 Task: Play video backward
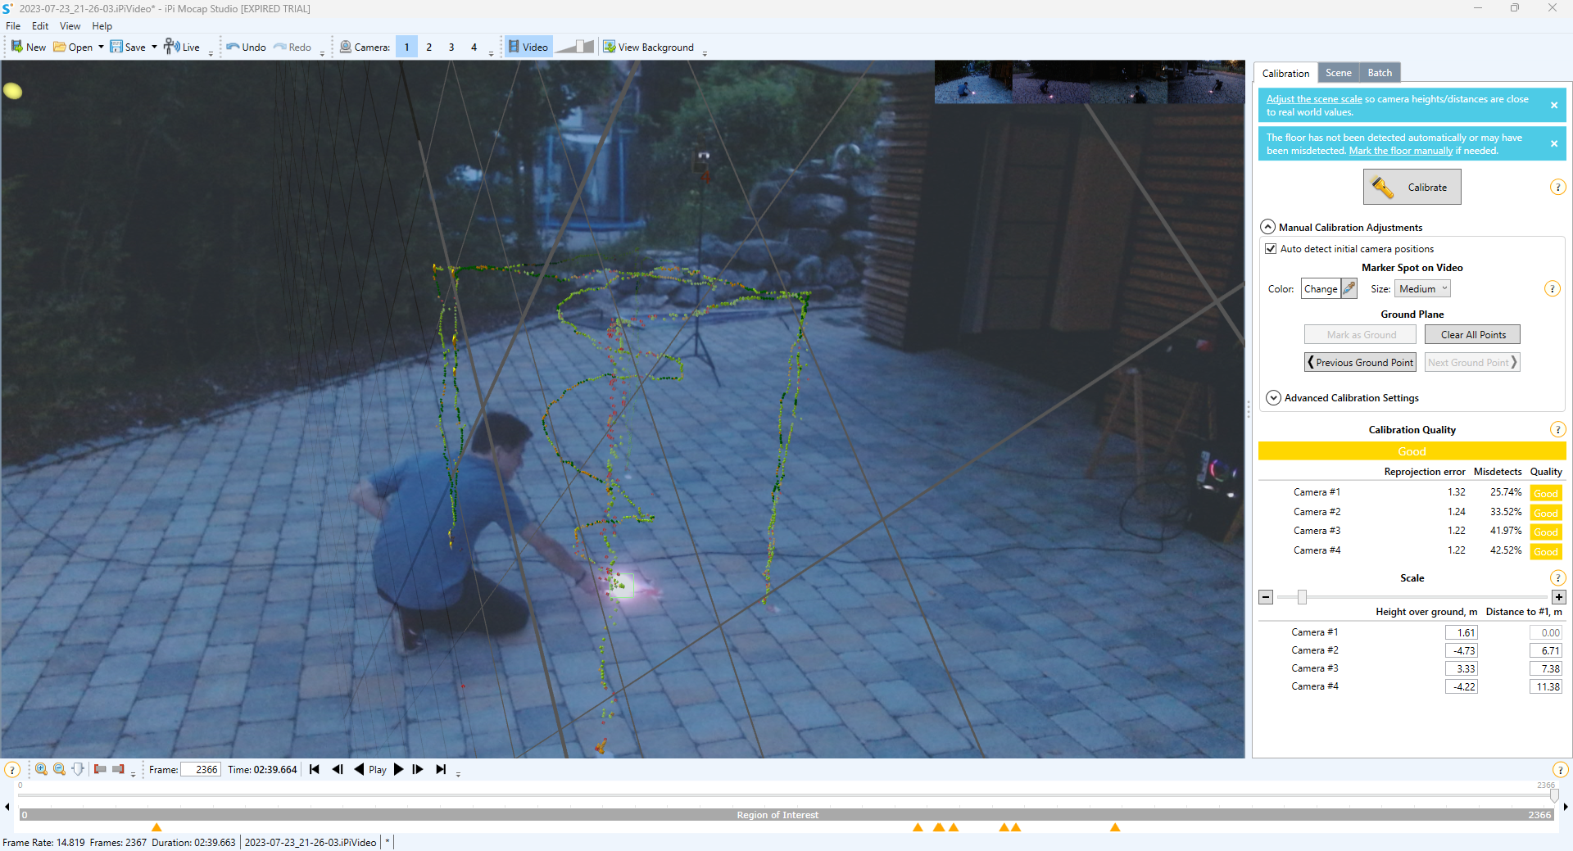tap(359, 769)
